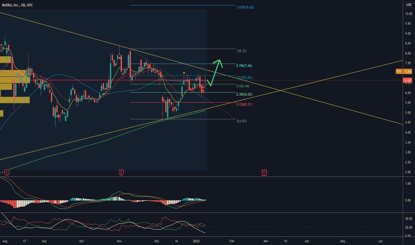Click the Pre 7.09 pre-market price label
This screenshot has height=245, width=415.
[x=404, y=71]
